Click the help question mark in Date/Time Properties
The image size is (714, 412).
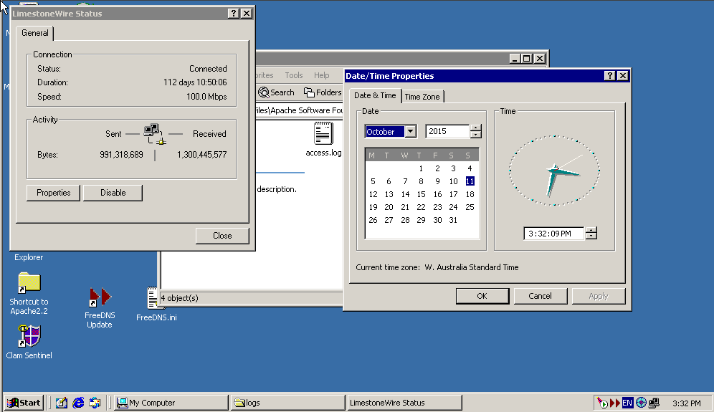610,75
